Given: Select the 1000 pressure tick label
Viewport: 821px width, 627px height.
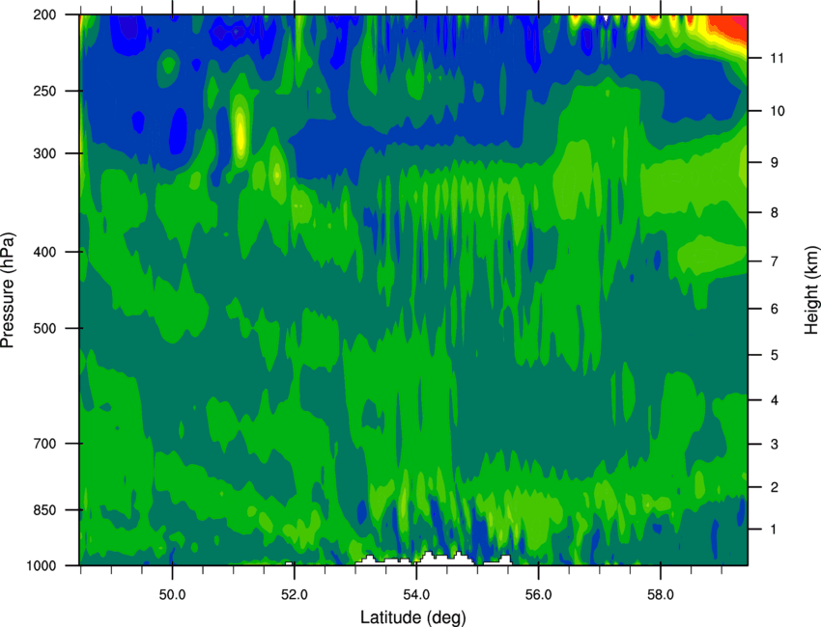Looking at the screenshot, I should tap(42, 566).
